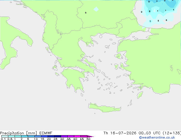
Task: Click the 0.1–0.5 mm legend swatch
Action: (5, 136)
